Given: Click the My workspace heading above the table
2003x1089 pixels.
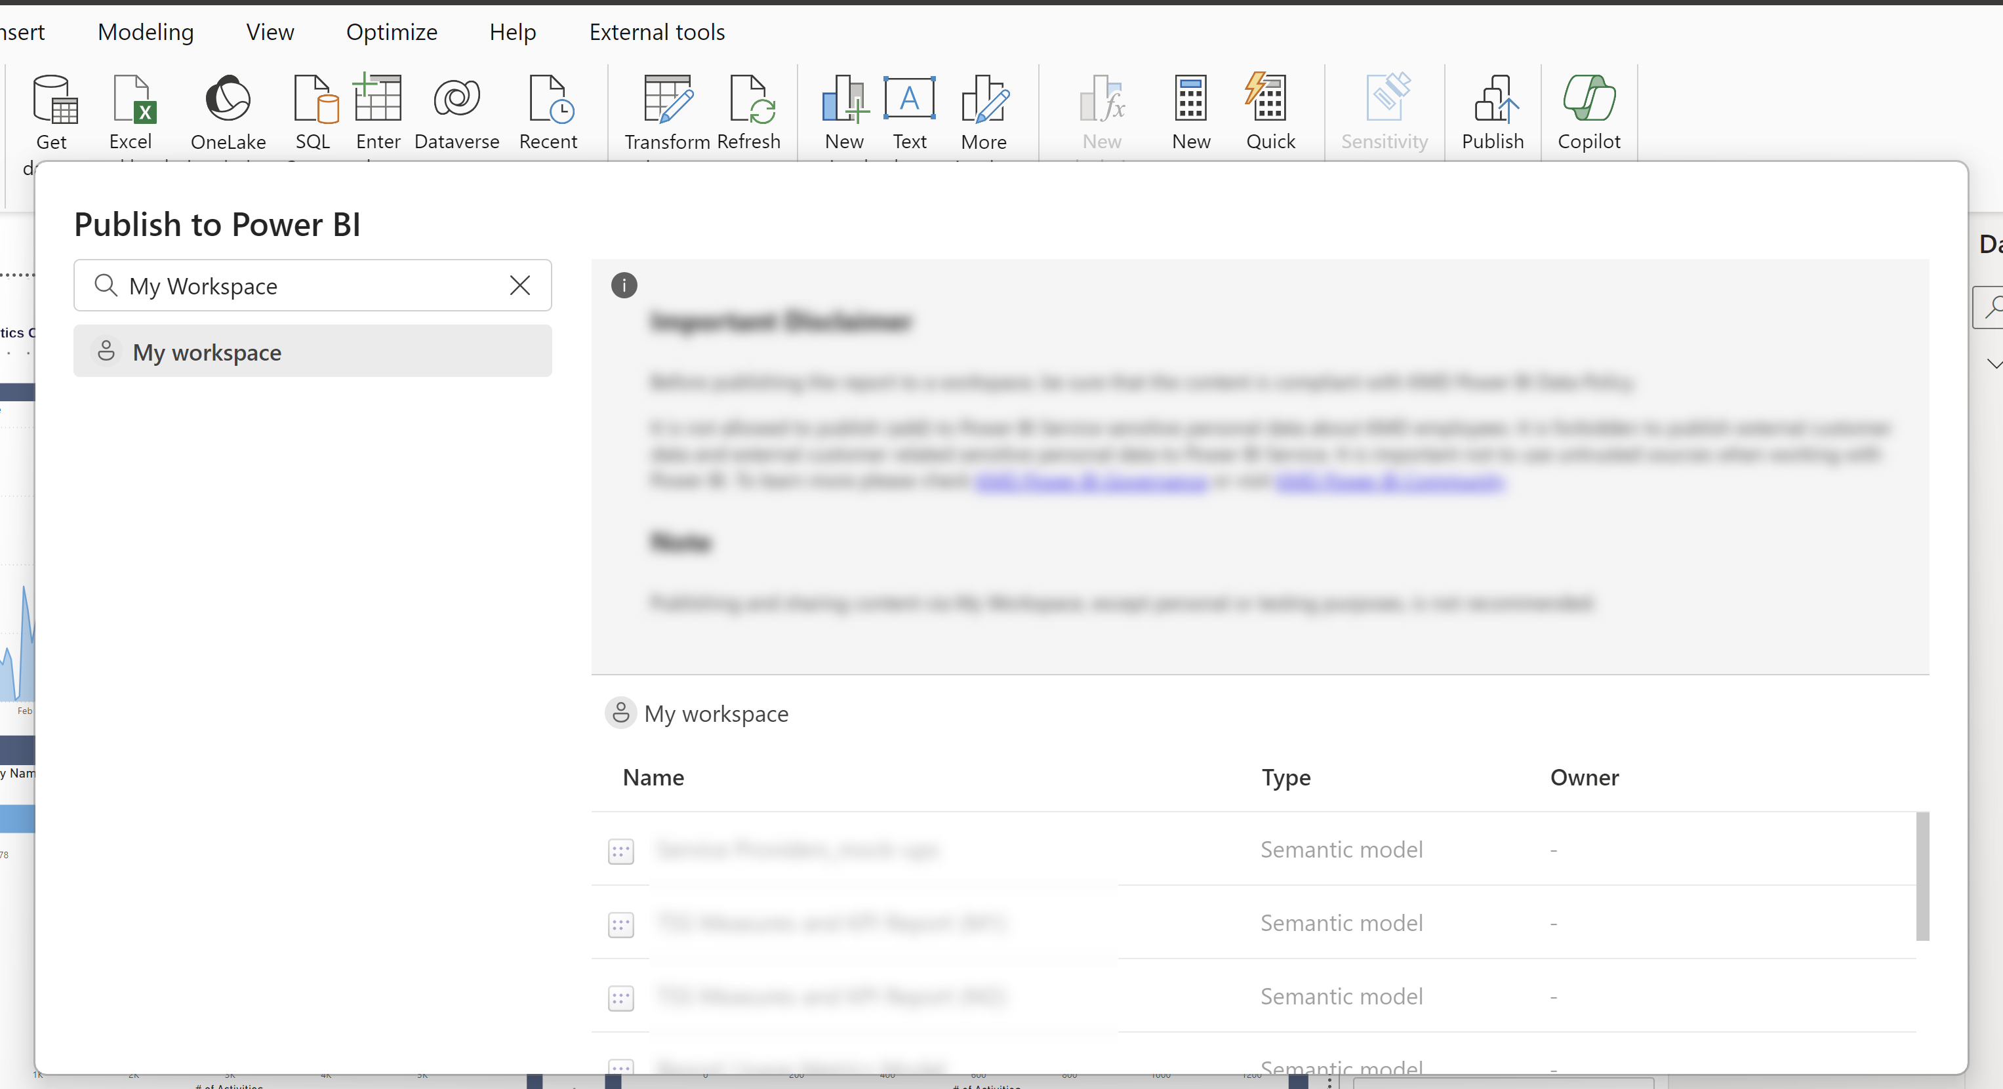Looking at the screenshot, I should [716, 713].
